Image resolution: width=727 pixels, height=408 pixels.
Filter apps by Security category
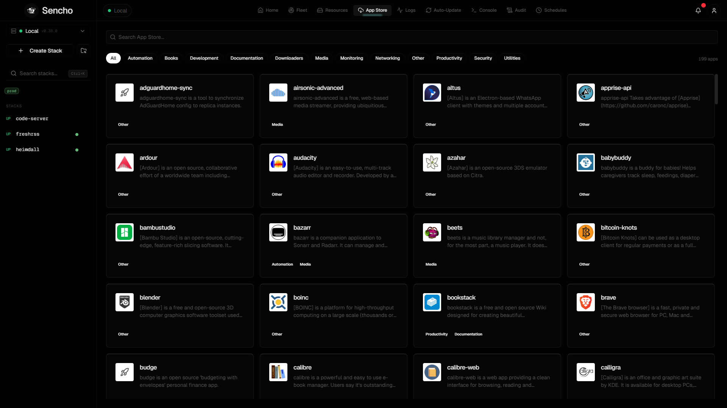(x=483, y=58)
